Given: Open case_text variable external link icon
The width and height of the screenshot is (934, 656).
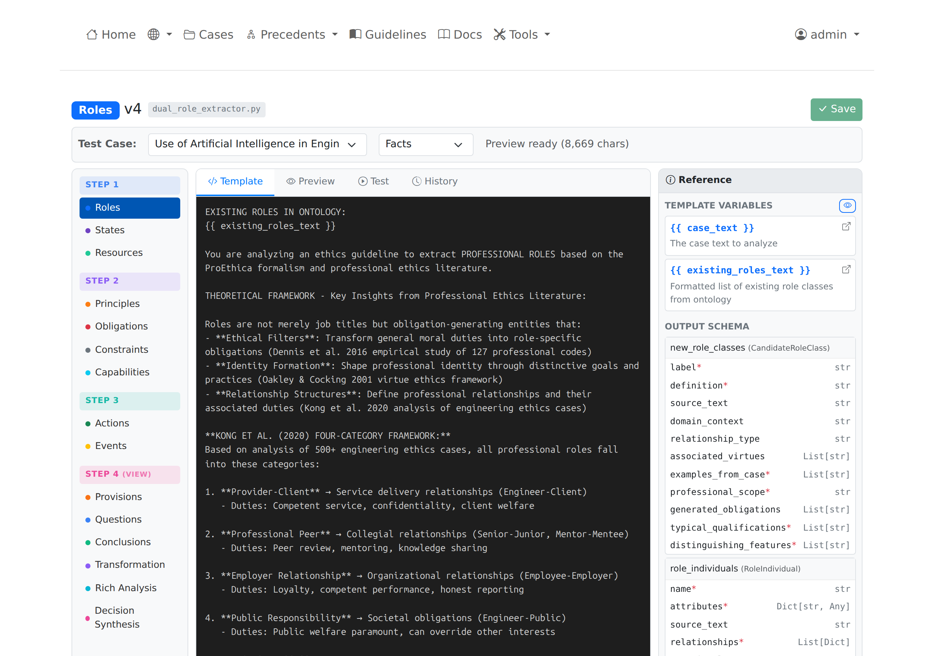Looking at the screenshot, I should (x=846, y=227).
